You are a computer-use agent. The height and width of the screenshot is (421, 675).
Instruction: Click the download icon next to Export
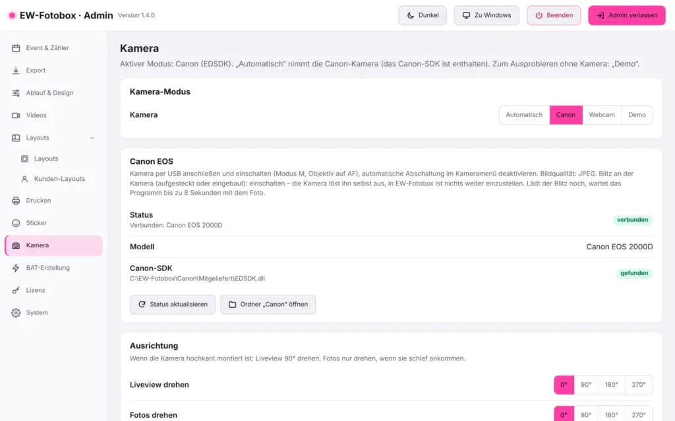coord(16,70)
